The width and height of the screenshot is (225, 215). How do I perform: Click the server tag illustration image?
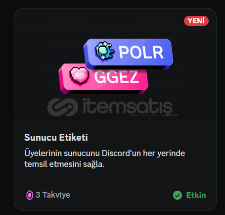coord(116,66)
